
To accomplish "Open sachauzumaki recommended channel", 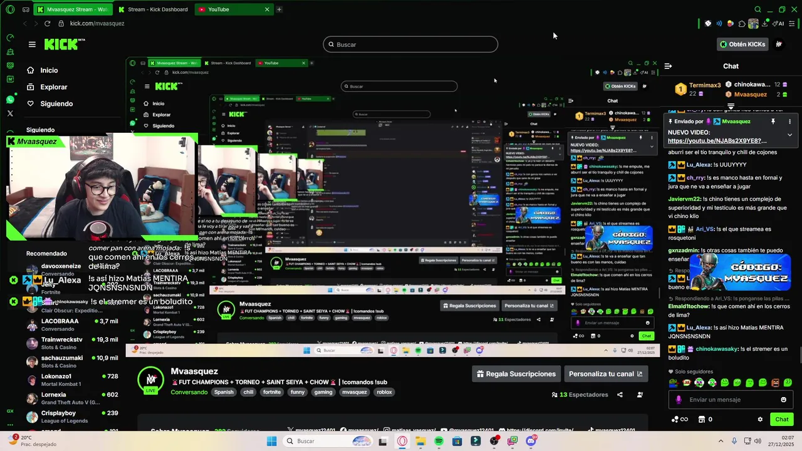I will pyautogui.click(x=72, y=361).
